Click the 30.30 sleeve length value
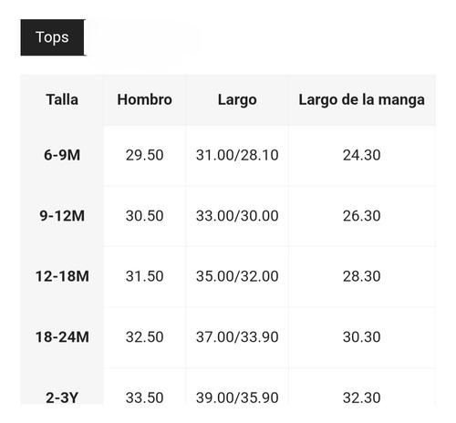The width and height of the screenshot is (456, 423). tap(362, 337)
